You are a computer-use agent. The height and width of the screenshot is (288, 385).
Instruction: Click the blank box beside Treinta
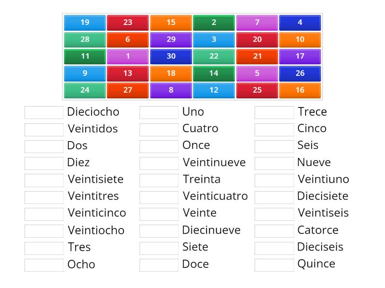pyautogui.click(x=158, y=180)
